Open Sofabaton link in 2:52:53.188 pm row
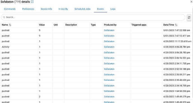 (109, 69)
